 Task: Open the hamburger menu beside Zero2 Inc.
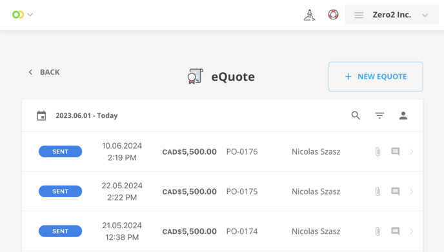(359, 15)
